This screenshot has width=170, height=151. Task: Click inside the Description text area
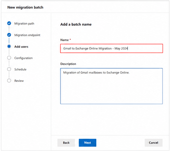click(112, 86)
